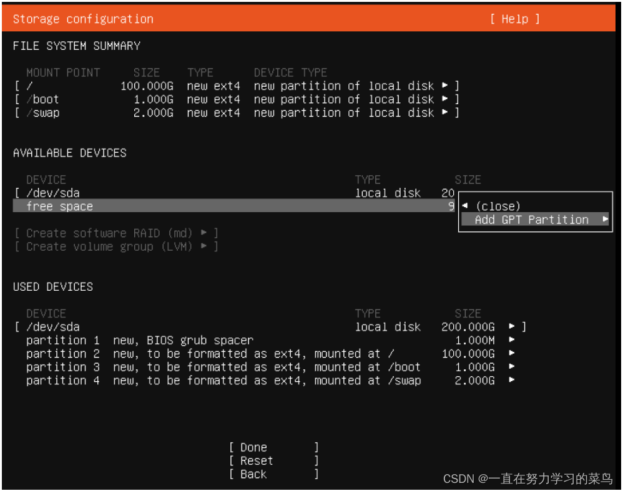Click arrow beside Add GPT Partition

pos(605,219)
